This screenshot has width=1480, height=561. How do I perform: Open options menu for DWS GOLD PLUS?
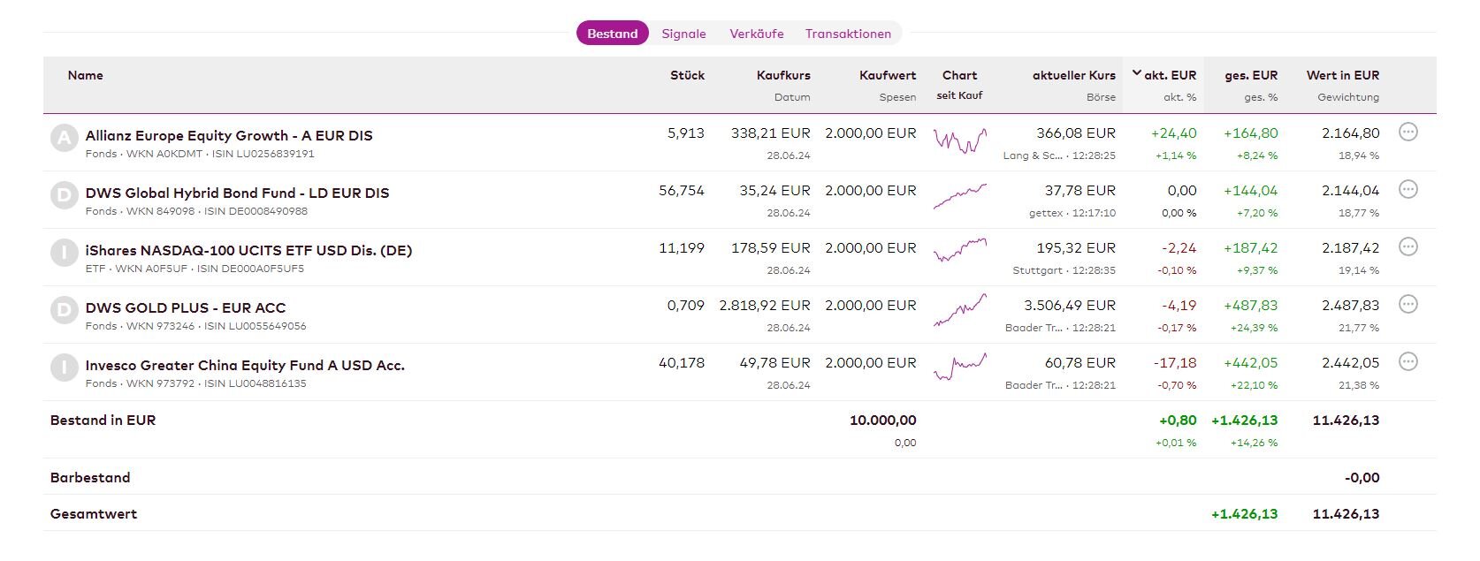click(x=1408, y=305)
